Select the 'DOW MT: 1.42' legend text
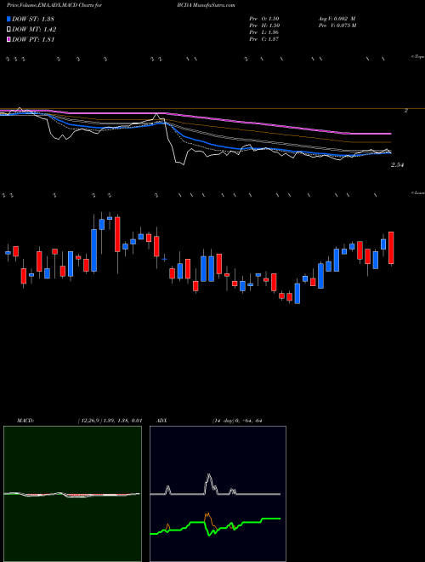 click(x=34, y=30)
